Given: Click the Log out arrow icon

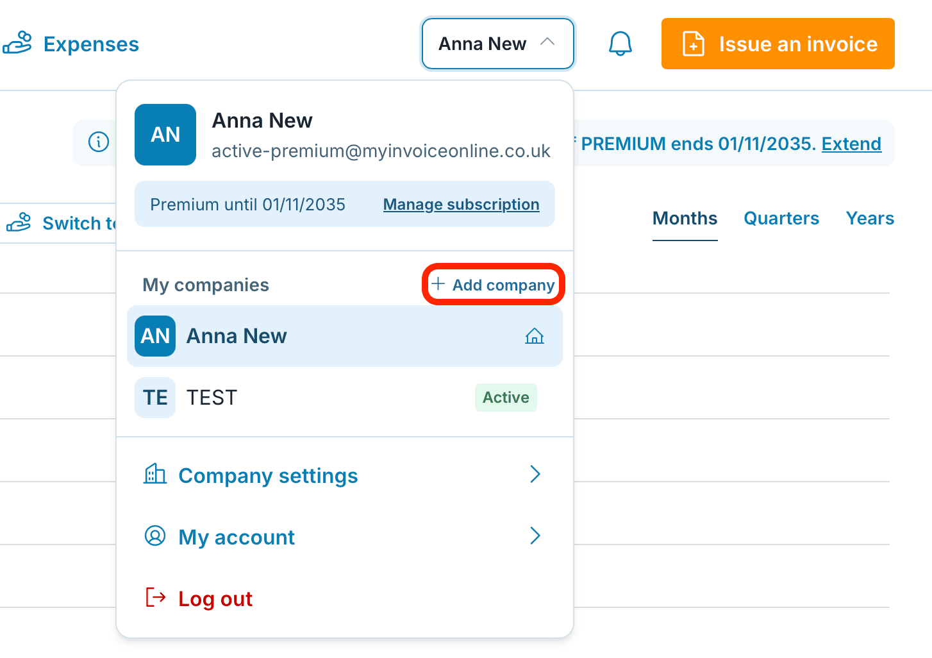Looking at the screenshot, I should click(x=156, y=597).
